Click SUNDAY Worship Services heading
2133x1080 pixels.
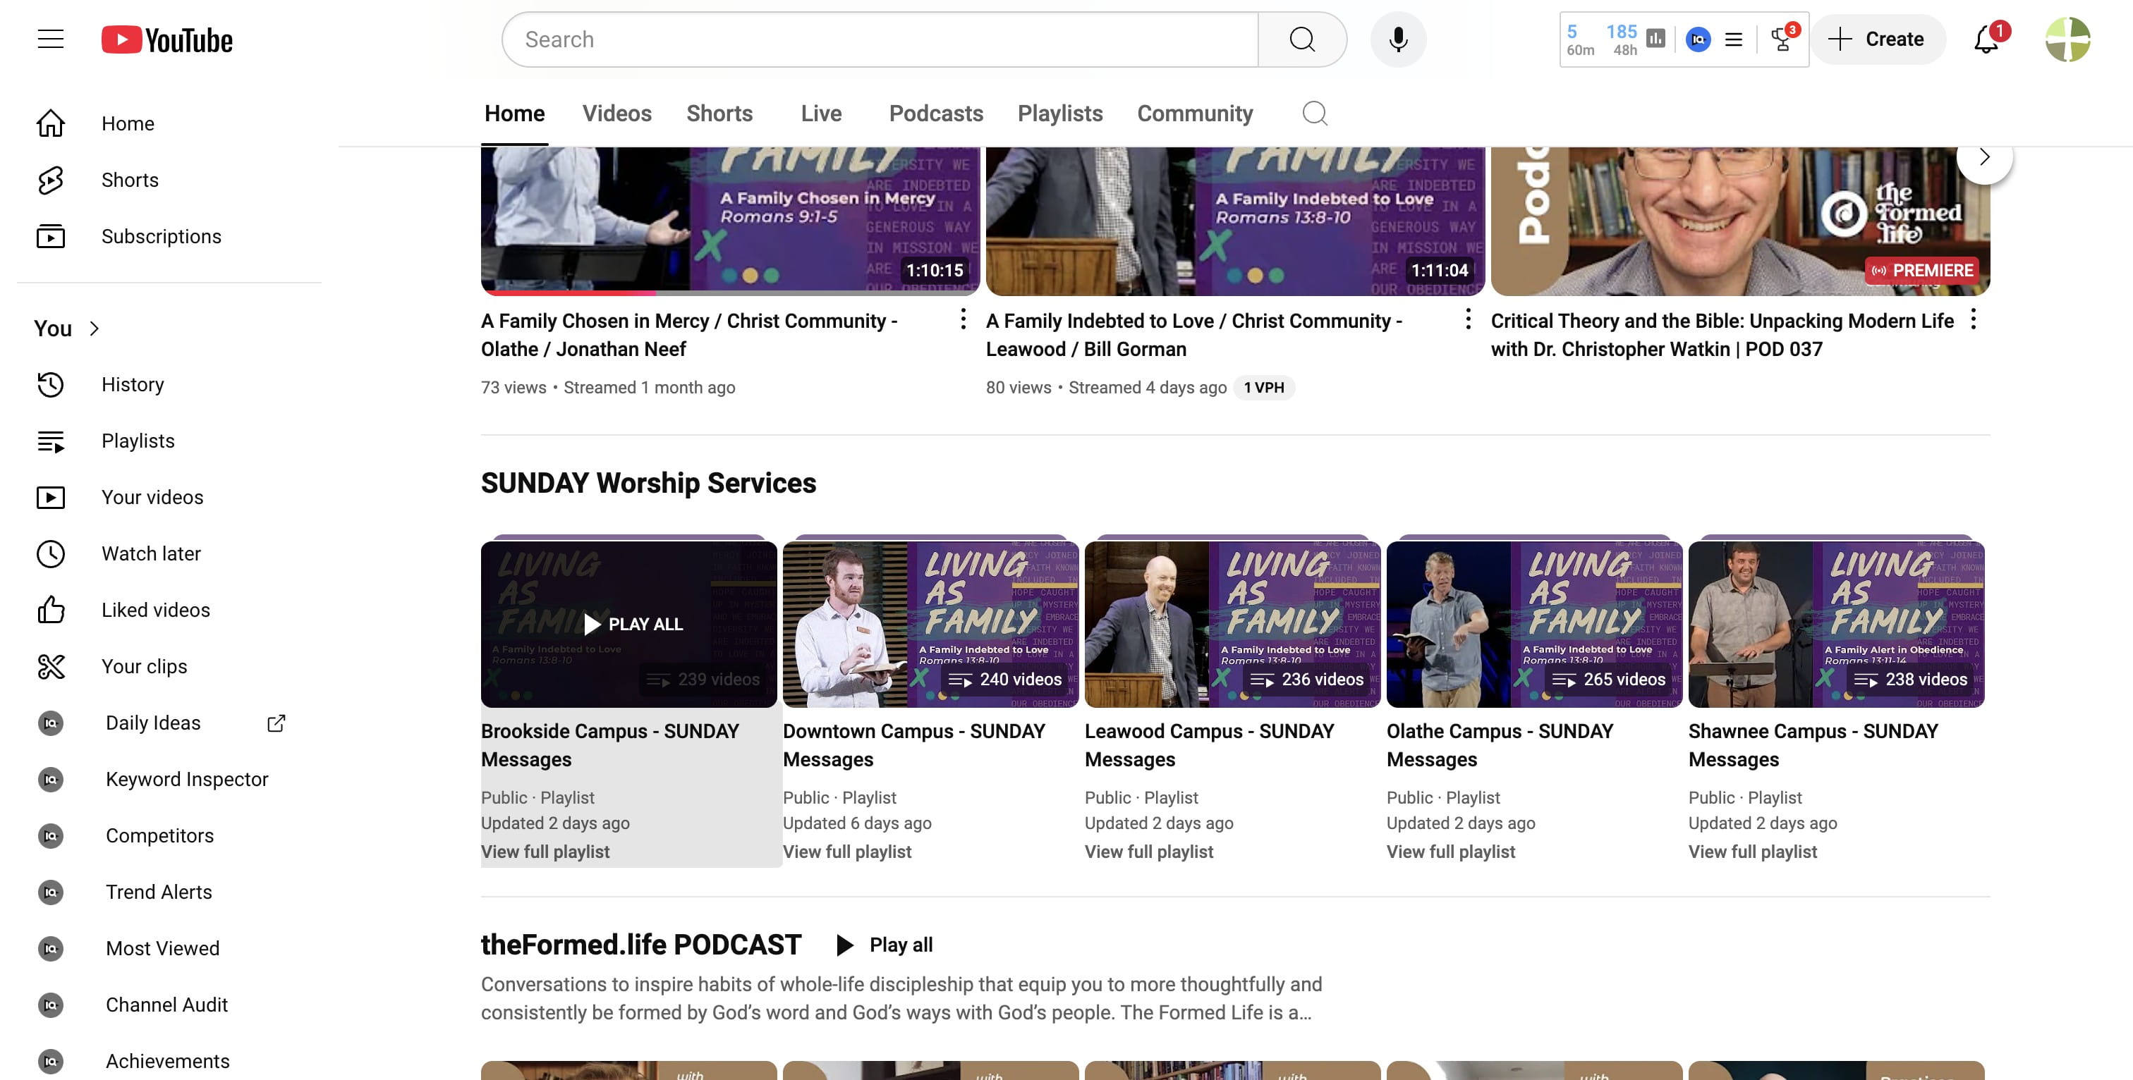click(648, 482)
